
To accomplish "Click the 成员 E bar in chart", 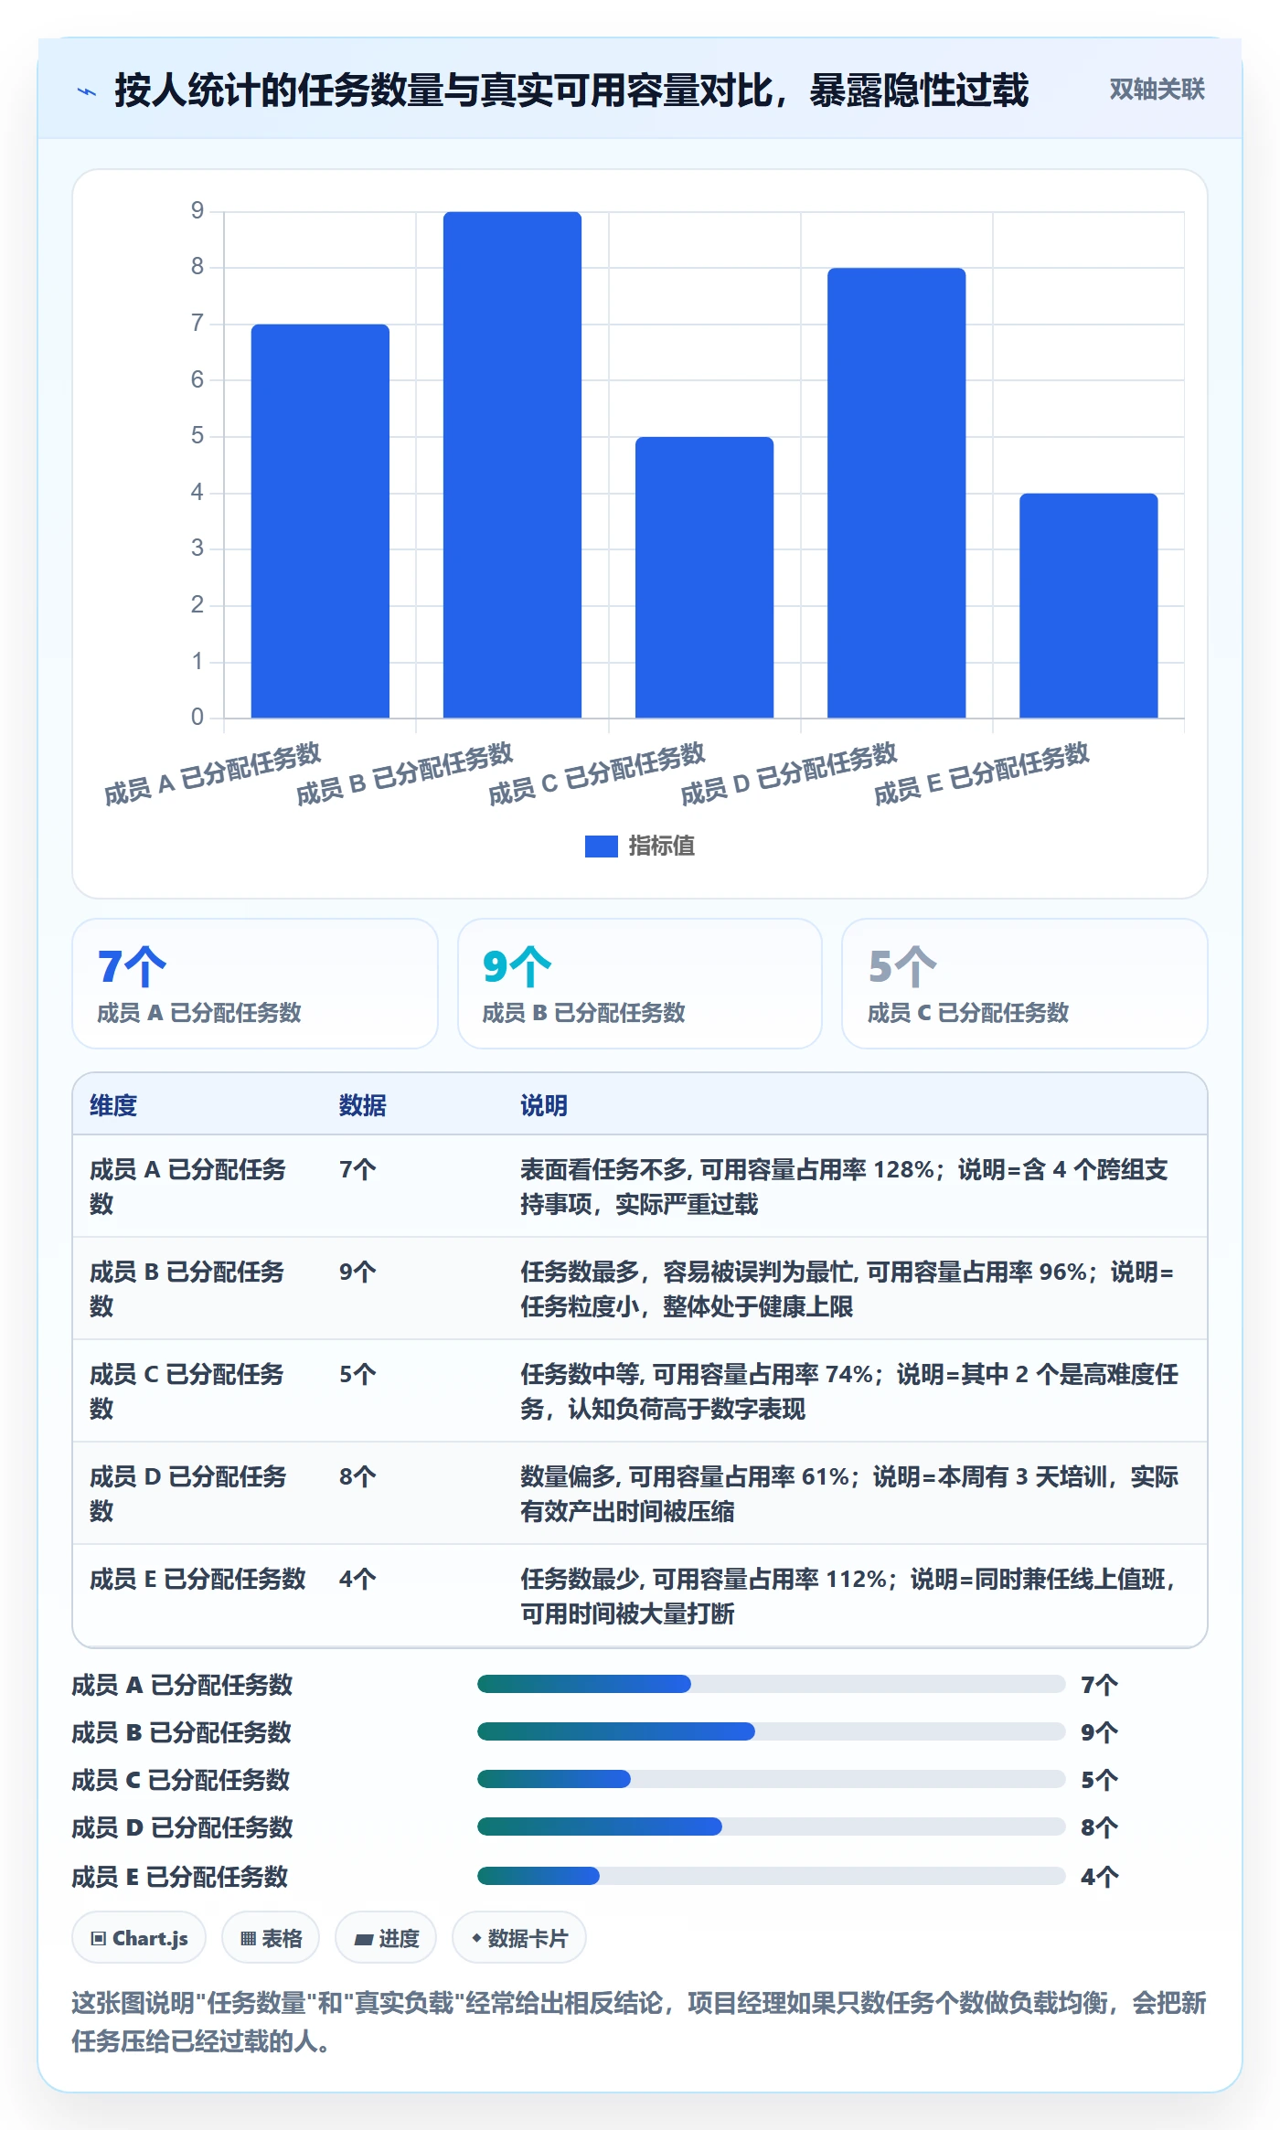I will 1088,605.
